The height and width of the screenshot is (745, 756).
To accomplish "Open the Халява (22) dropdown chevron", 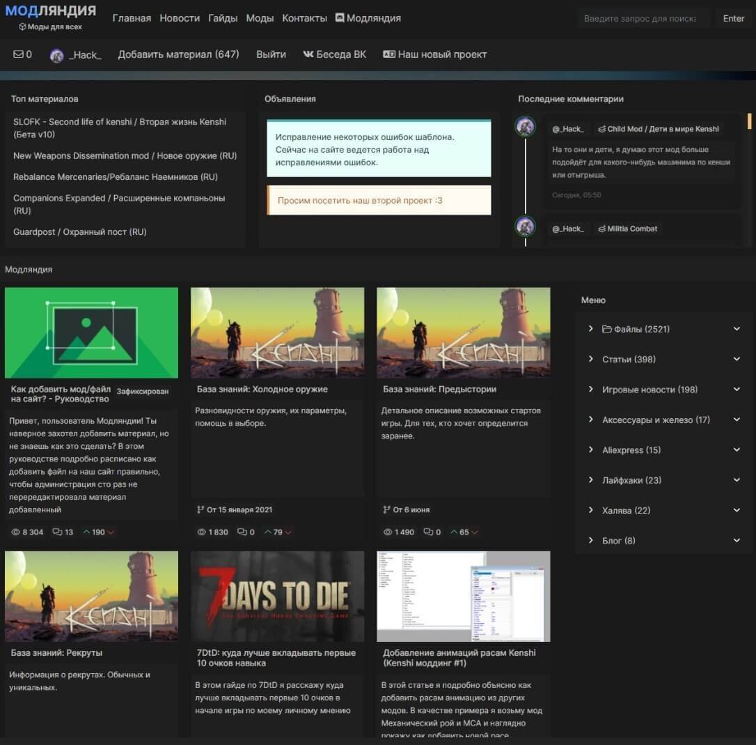I will pos(737,510).
